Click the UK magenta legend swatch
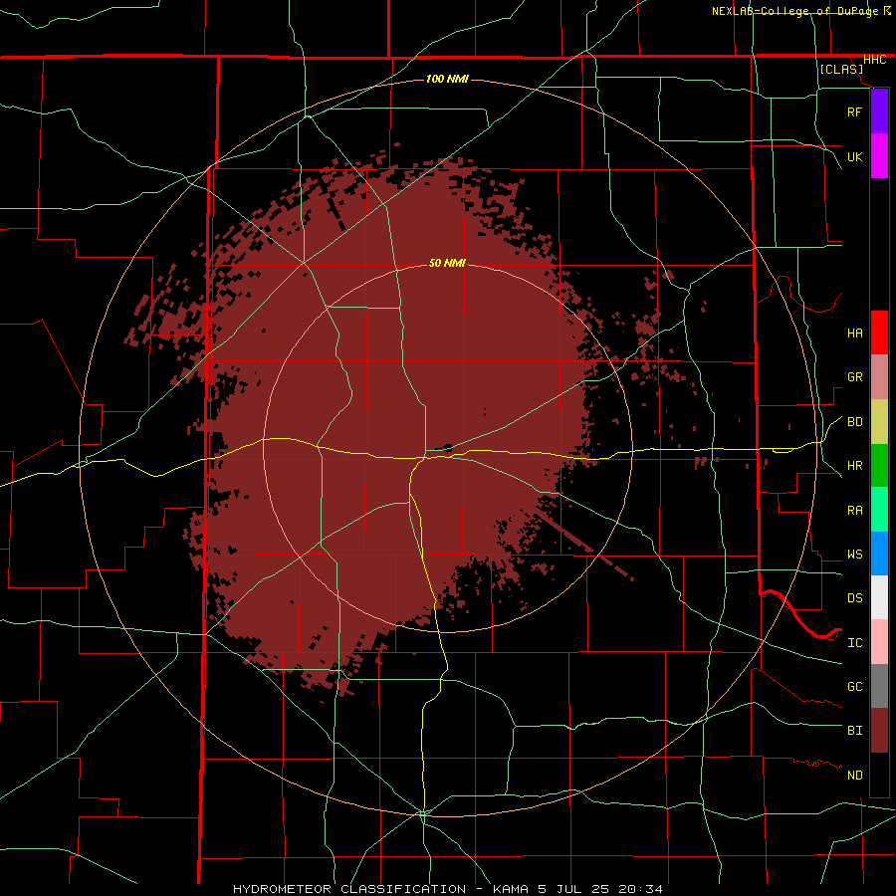The width and height of the screenshot is (896, 896). pos(879,156)
